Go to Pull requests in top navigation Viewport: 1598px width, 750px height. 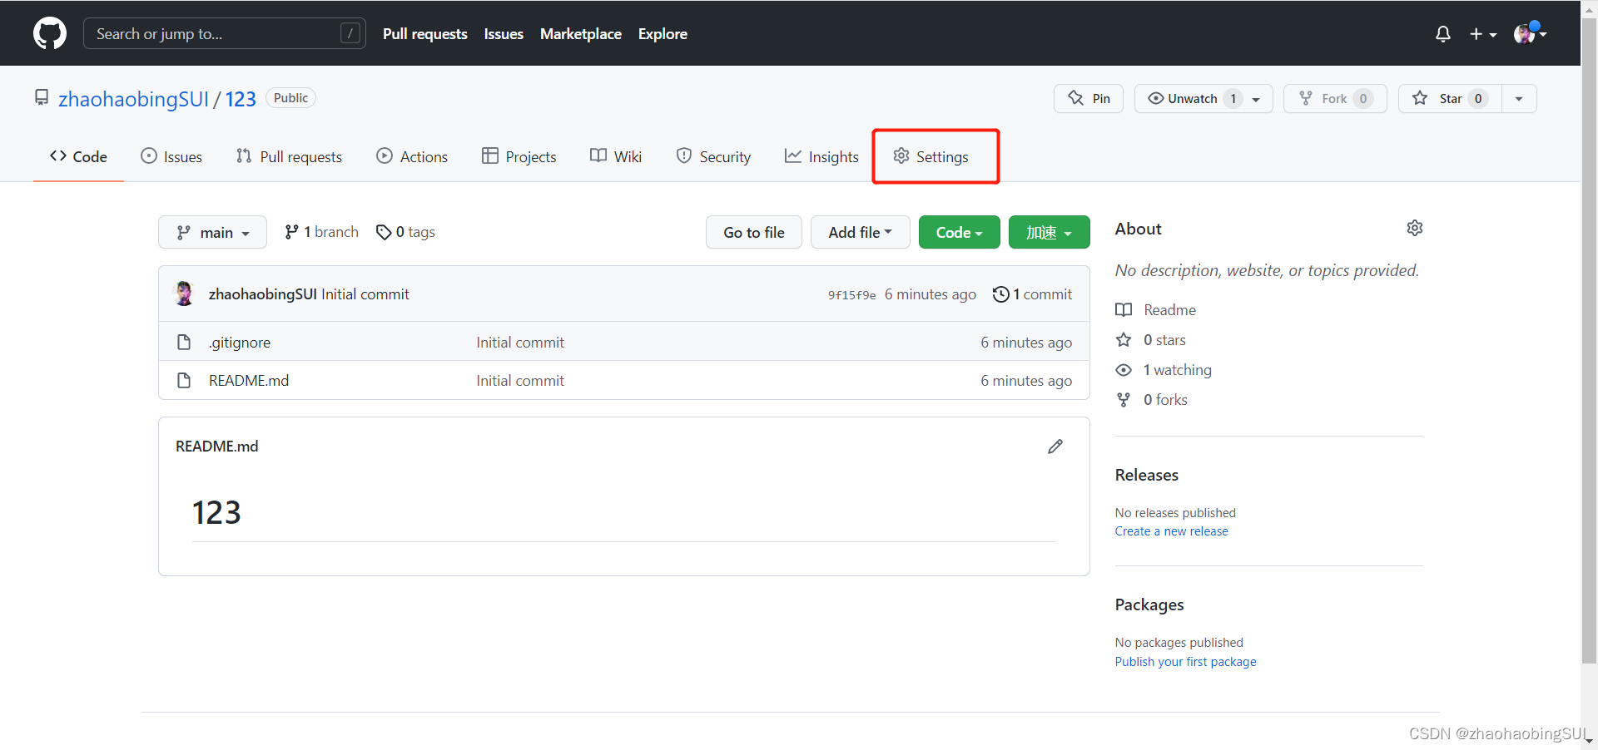coord(425,34)
